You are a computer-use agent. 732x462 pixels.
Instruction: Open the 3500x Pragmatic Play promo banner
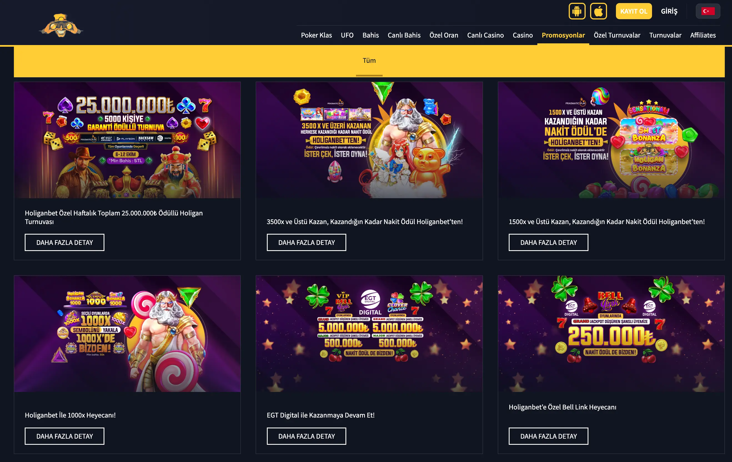(x=369, y=140)
